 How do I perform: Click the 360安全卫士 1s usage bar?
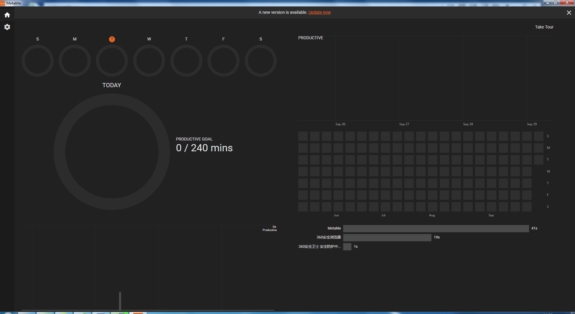(347, 247)
